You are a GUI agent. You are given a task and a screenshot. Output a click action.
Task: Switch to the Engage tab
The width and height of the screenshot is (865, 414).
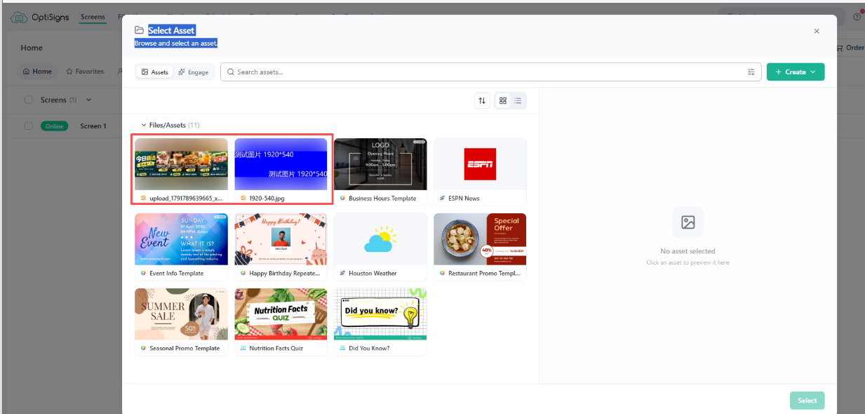[193, 72]
